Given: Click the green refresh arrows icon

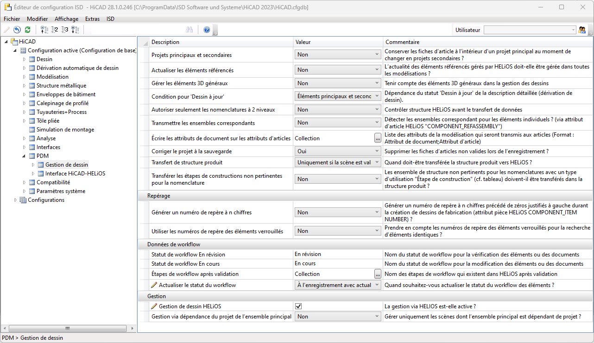Looking at the screenshot, I should pos(28,30).
